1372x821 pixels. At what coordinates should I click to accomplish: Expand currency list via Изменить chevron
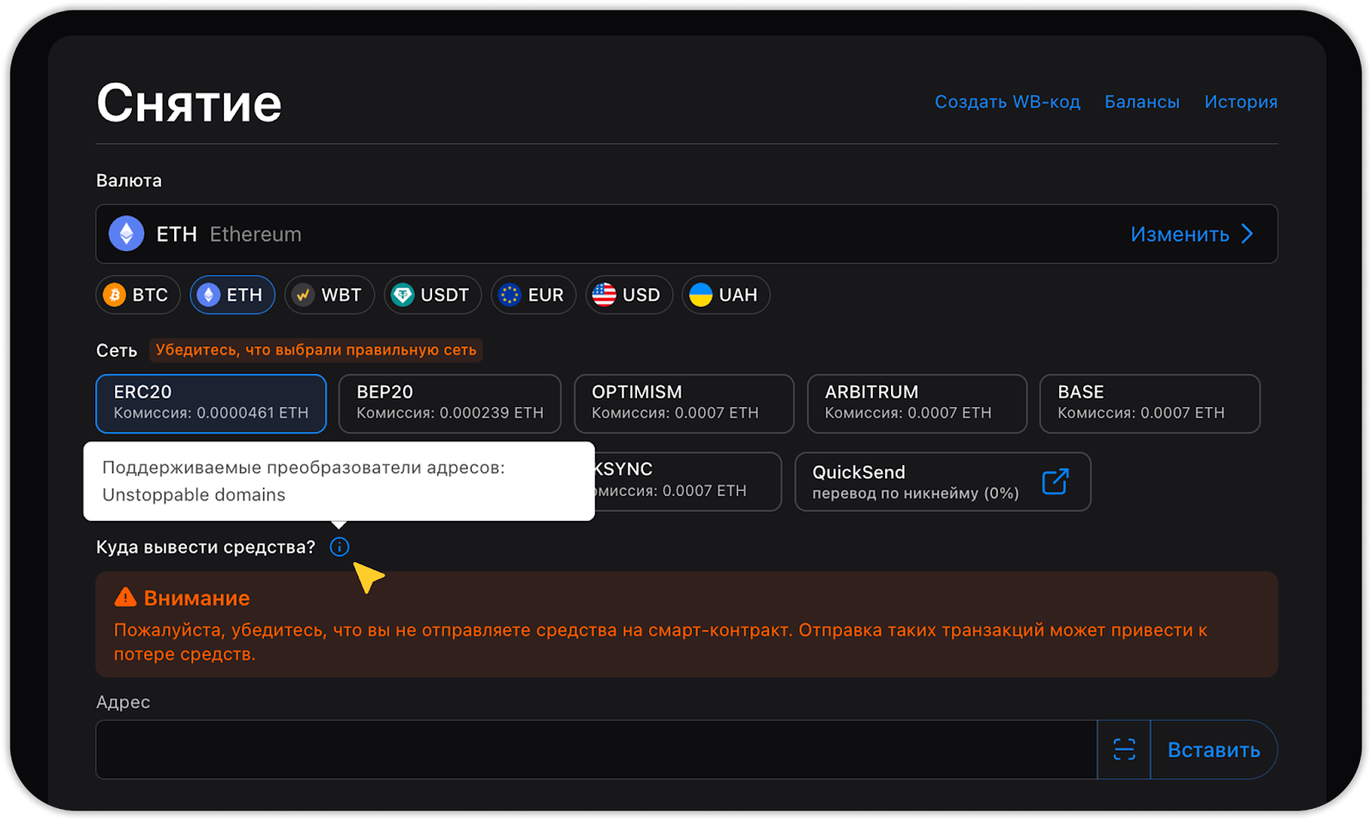(1247, 234)
